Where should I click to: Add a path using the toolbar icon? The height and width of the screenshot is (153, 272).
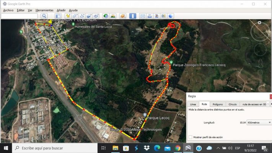82,16
